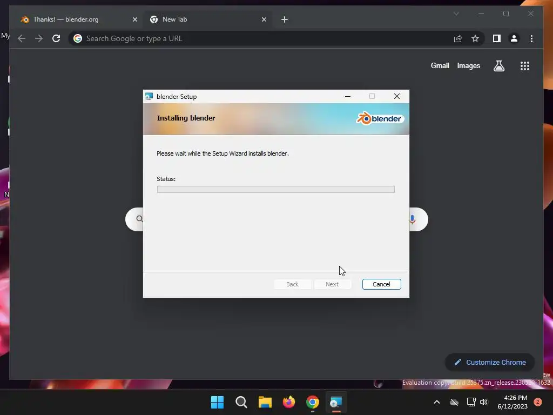Go forward in Chrome history
This screenshot has height=415, width=553.
tap(39, 38)
